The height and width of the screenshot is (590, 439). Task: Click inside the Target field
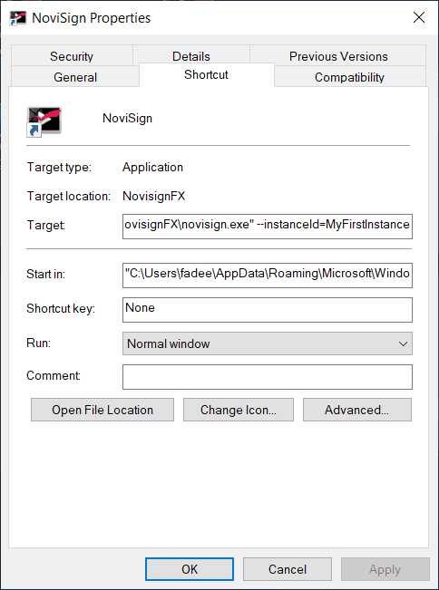(268, 227)
